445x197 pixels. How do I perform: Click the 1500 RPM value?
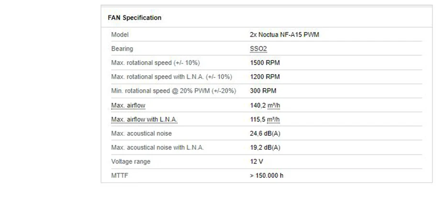point(265,63)
